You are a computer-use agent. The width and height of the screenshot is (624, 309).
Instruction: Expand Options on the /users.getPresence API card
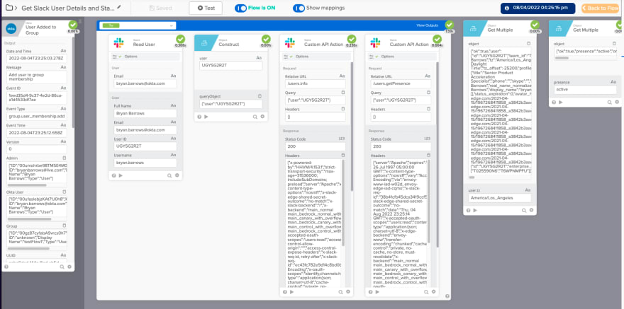[402, 57]
